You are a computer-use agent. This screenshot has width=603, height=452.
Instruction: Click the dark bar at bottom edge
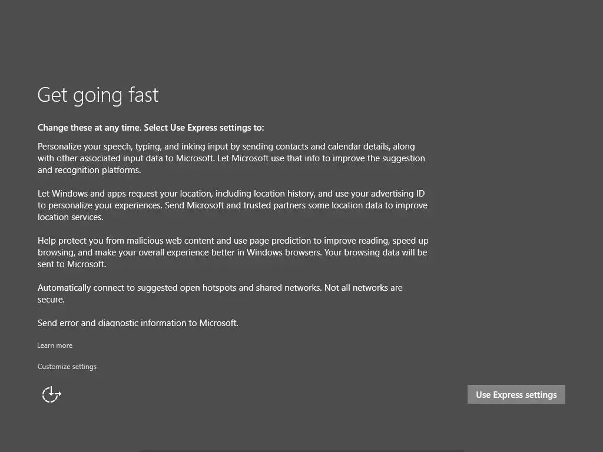tap(301, 450)
